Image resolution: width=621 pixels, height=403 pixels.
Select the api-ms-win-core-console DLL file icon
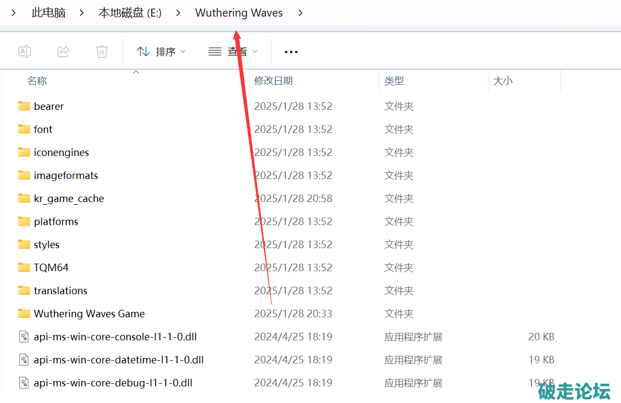[24, 337]
